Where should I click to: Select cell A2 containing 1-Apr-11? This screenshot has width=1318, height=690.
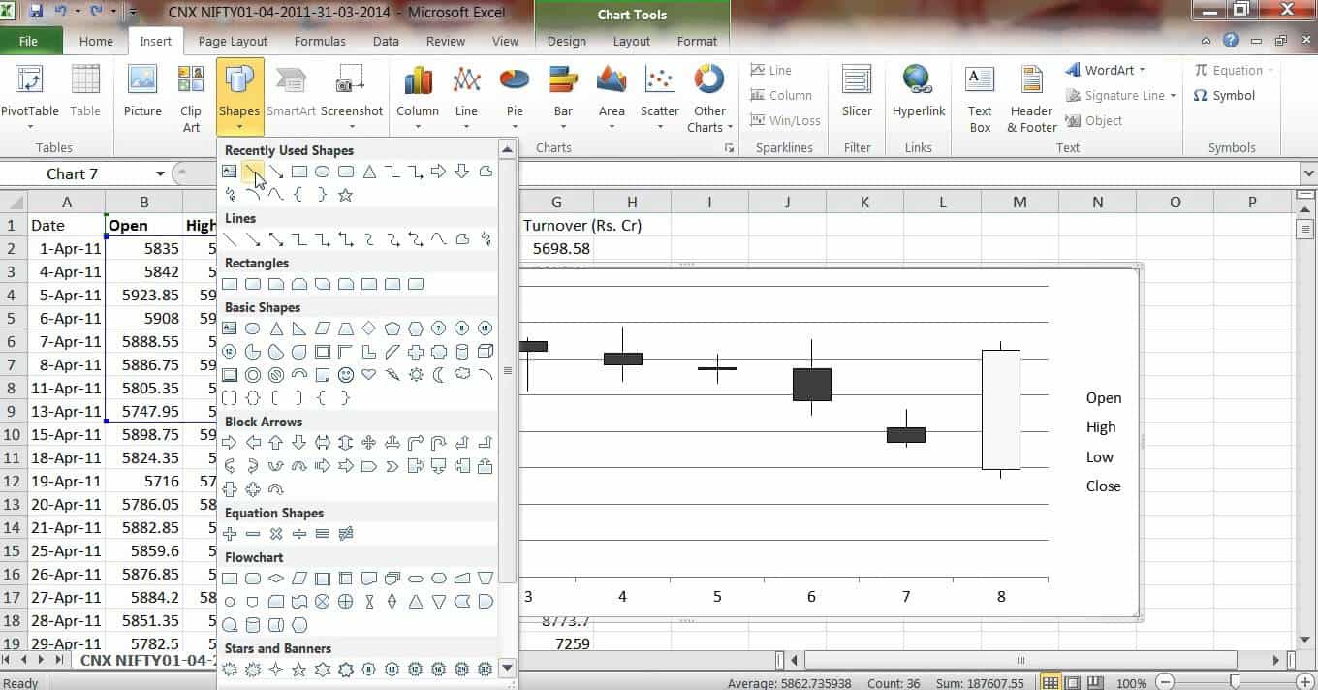(66, 248)
